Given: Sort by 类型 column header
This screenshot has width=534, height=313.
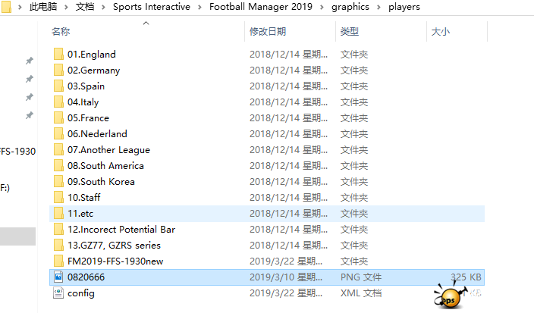Looking at the screenshot, I should (349, 32).
